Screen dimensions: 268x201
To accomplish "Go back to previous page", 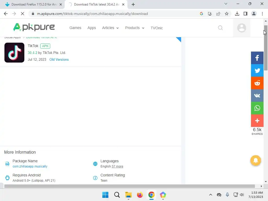I will tap(6, 14).
